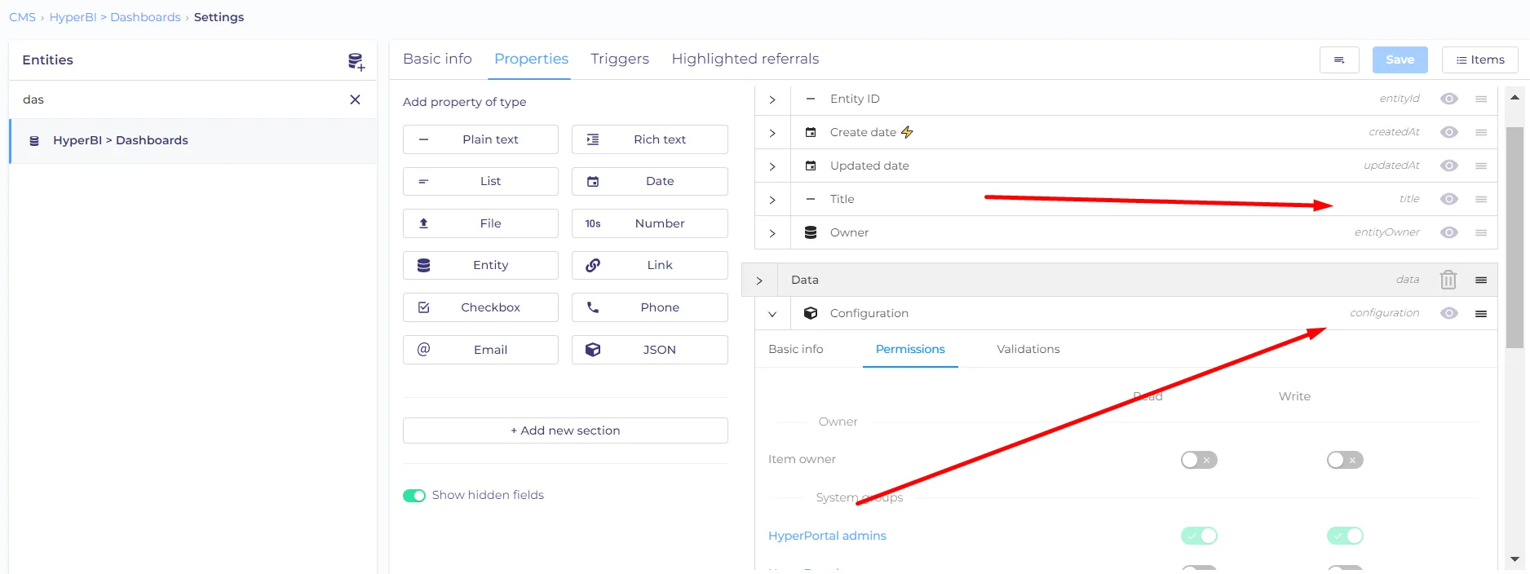The image size is (1530, 574).
Task: Add a Link property
Action: [x=650, y=265]
